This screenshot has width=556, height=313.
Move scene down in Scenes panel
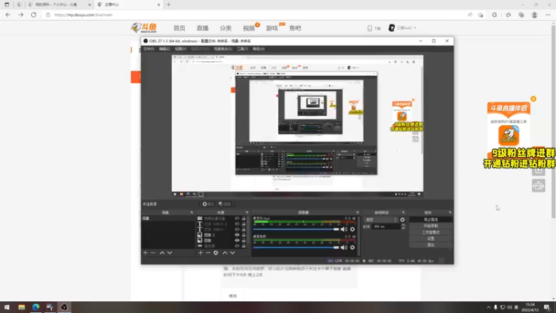click(170, 252)
